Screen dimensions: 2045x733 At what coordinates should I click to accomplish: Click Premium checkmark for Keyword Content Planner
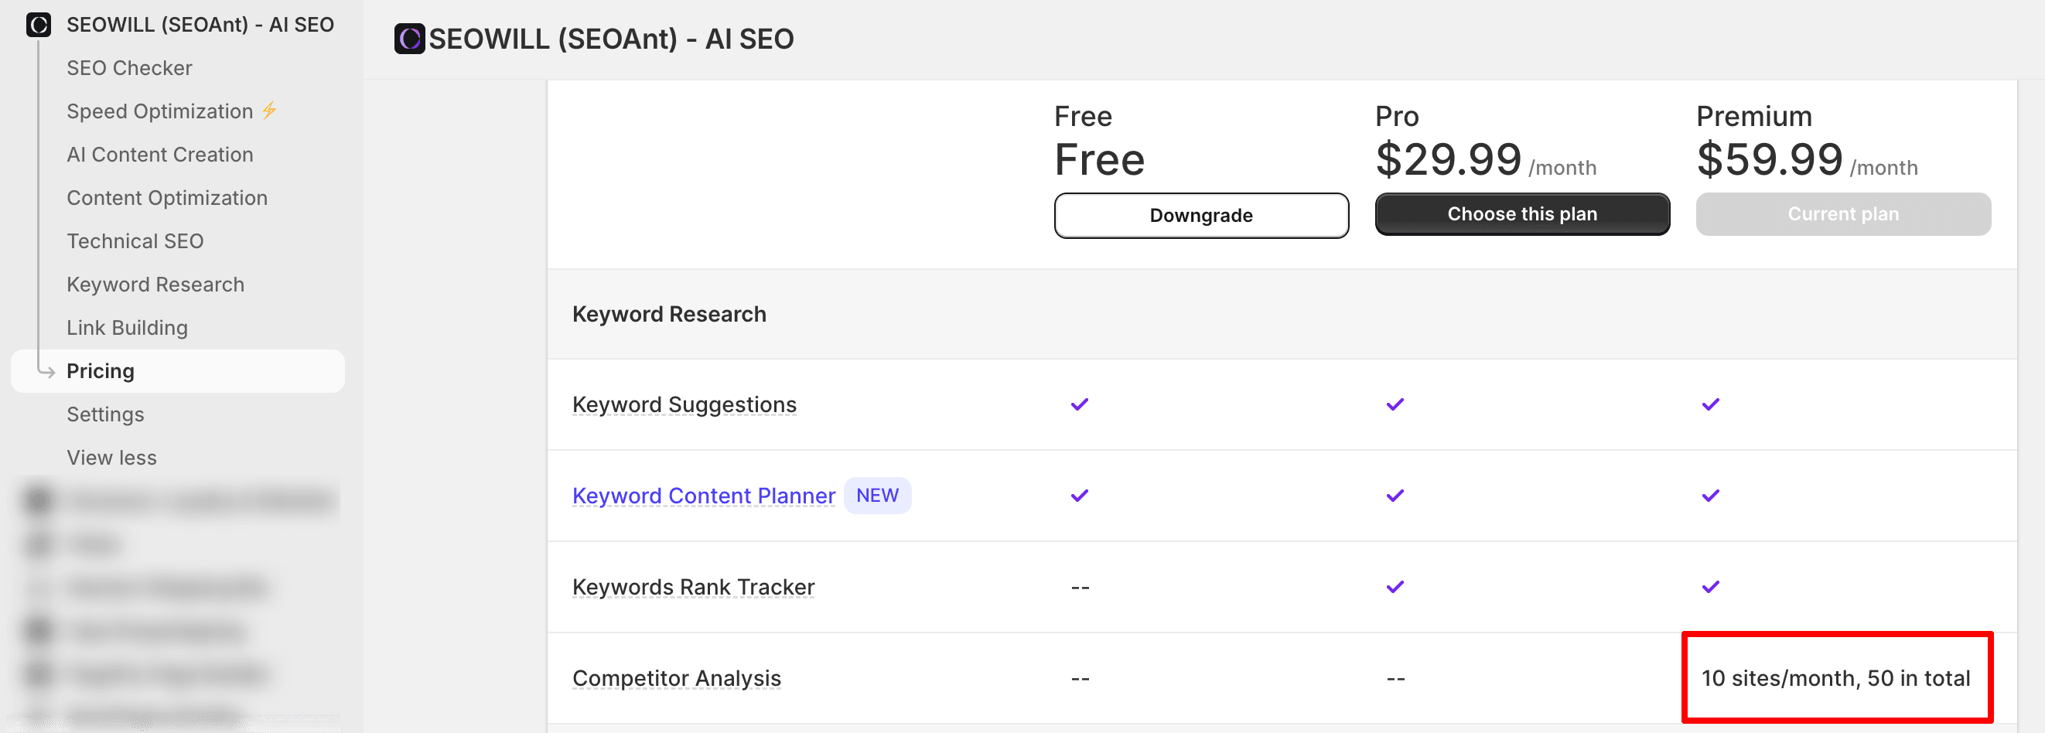1710,496
